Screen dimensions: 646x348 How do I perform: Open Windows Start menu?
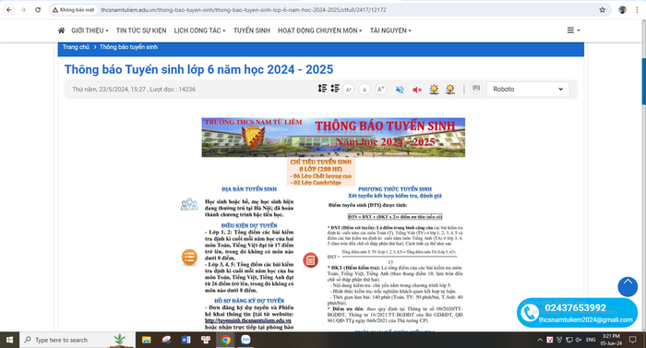click(9, 340)
